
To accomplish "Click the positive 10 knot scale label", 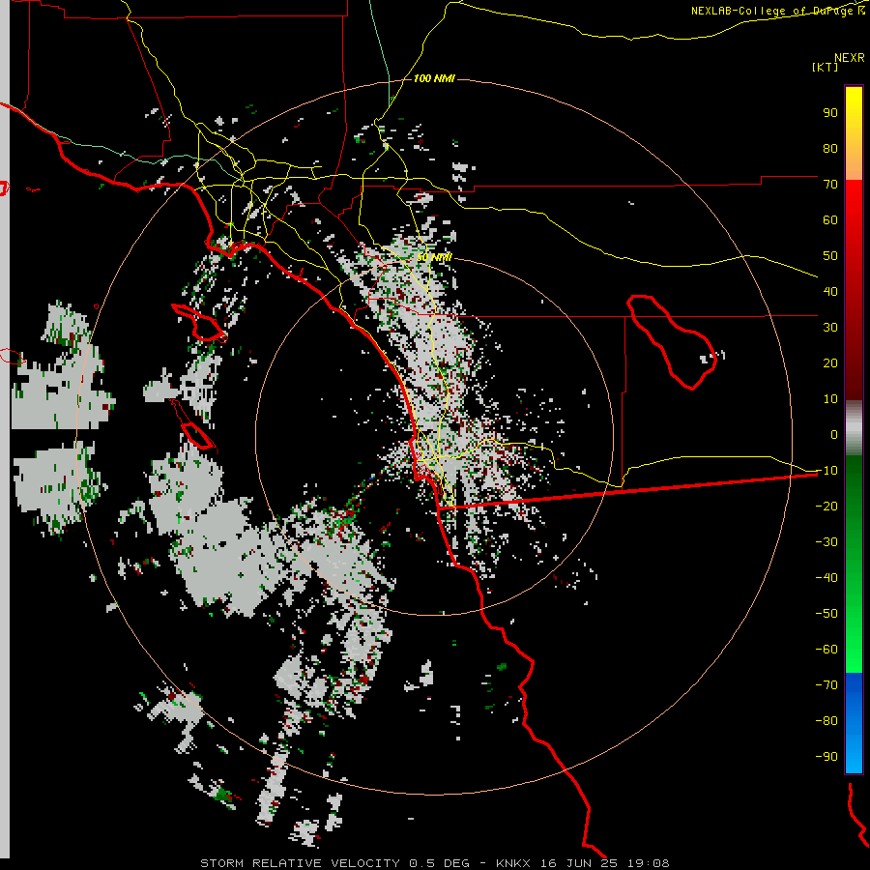I will pyautogui.click(x=830, y=399).
